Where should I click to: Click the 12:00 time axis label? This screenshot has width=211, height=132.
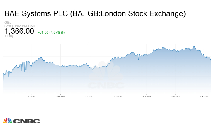[118, 96]
